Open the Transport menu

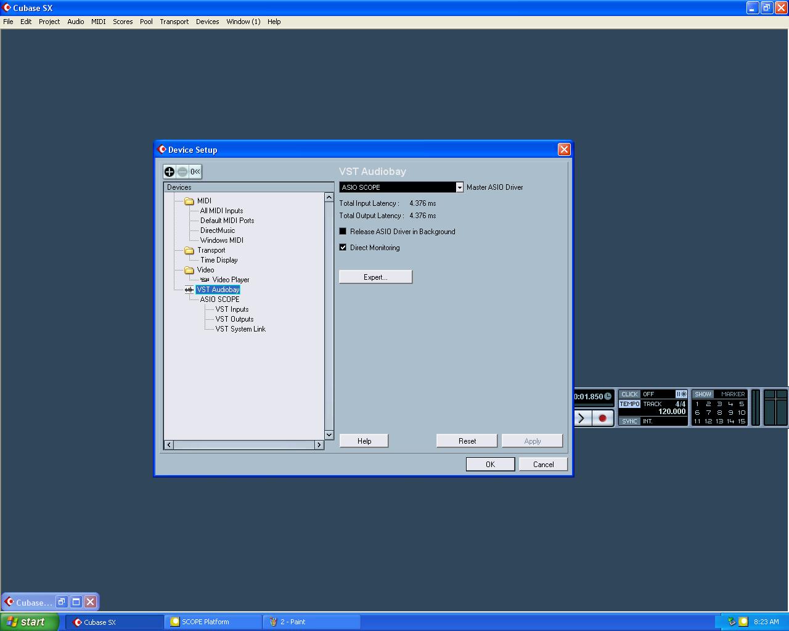click(x=174, y=22)
